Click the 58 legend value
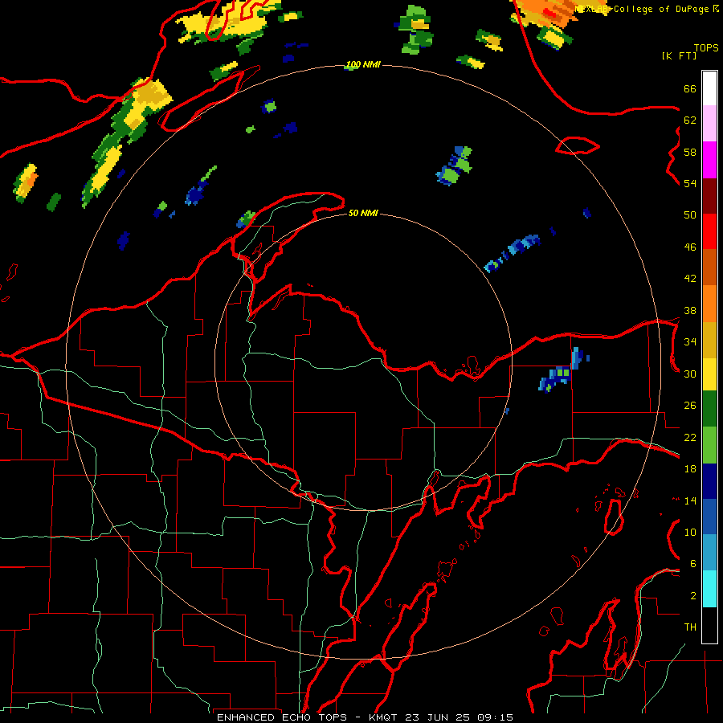Screen dimensions: 723x723 click(x=690, y=152)
